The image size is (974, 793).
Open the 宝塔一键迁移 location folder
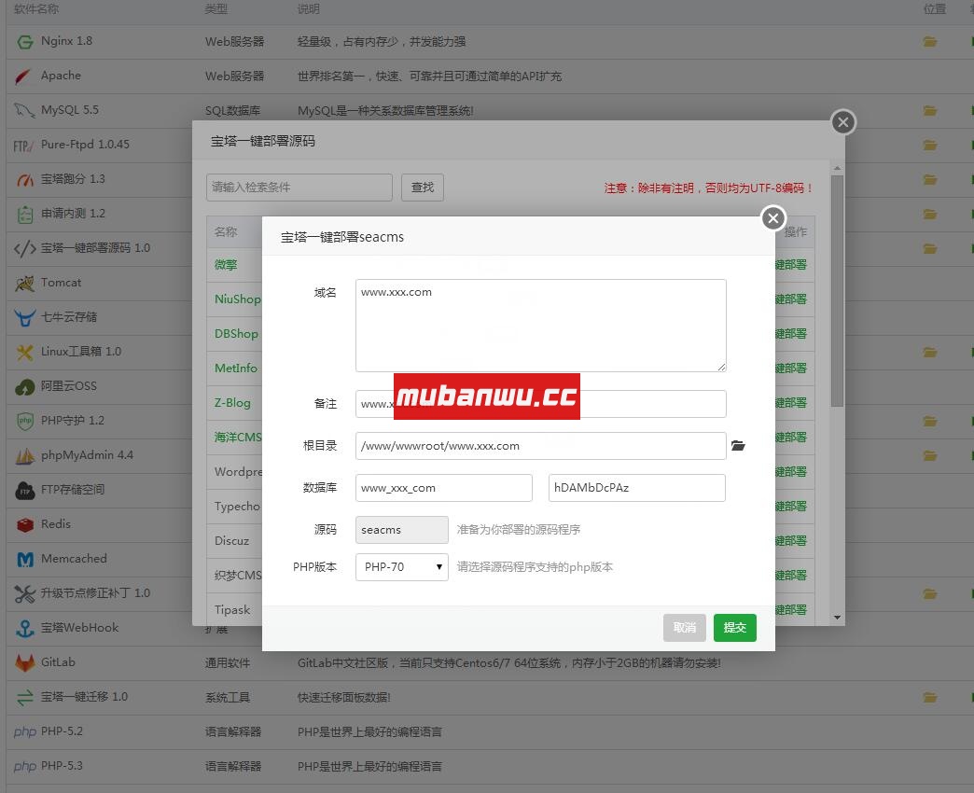click(930, 697)
